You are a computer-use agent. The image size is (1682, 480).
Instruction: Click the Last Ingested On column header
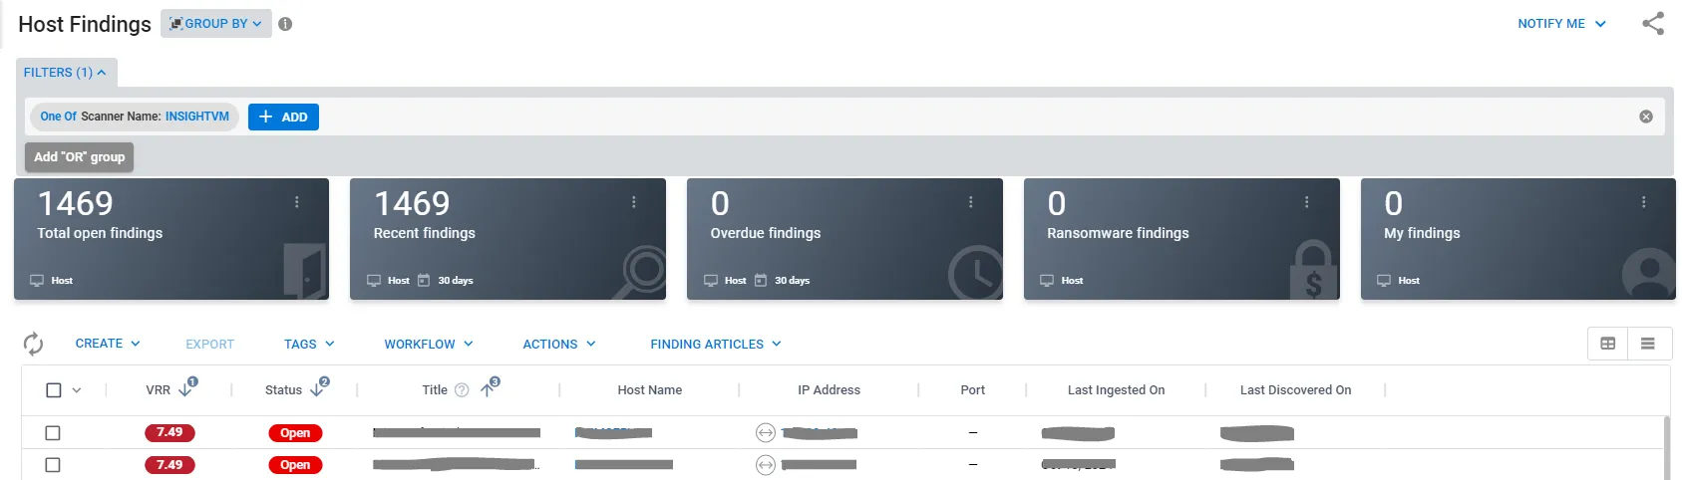point(1116,390)
